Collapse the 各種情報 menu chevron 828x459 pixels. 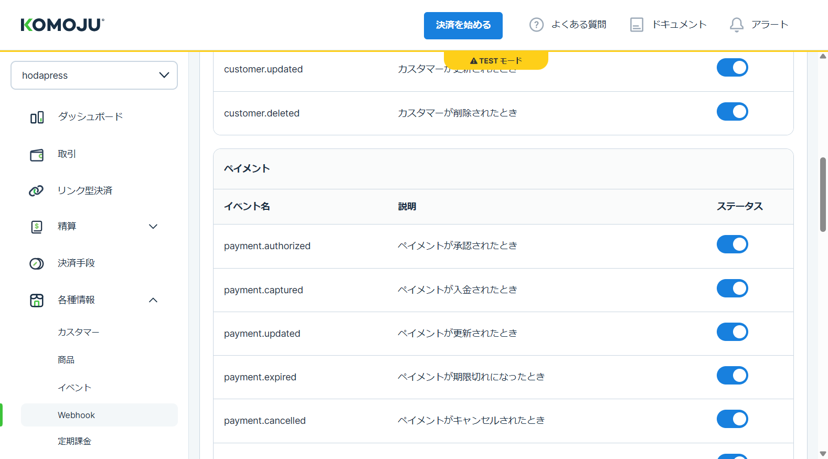coord(153,300)
